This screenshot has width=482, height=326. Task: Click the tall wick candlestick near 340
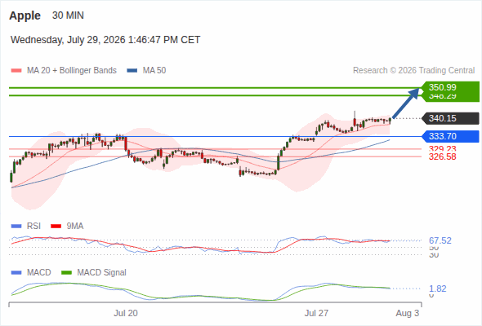[x=355, y=119]
